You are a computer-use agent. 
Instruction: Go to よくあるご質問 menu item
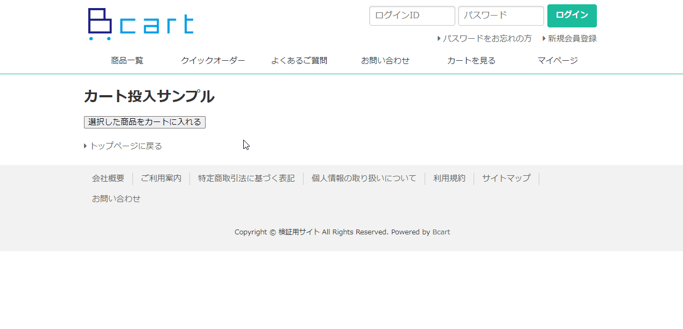point(299,61)
